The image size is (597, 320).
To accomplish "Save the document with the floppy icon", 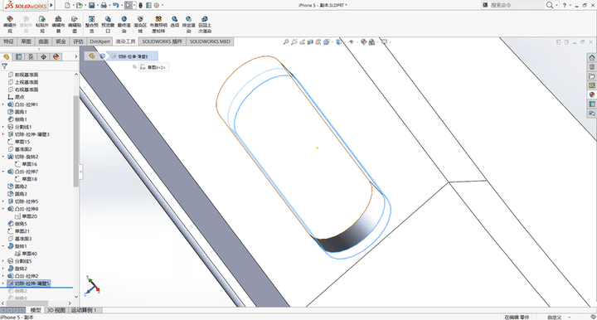I will pyautogui.click(x=92, y=5).
